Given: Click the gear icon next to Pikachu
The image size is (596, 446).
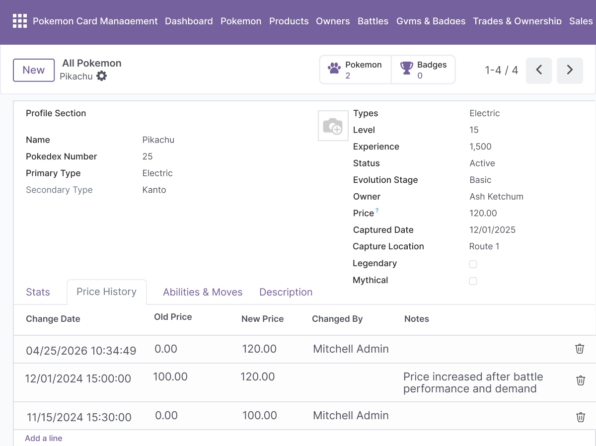Looking at the screenshot, I should point(102,76).
